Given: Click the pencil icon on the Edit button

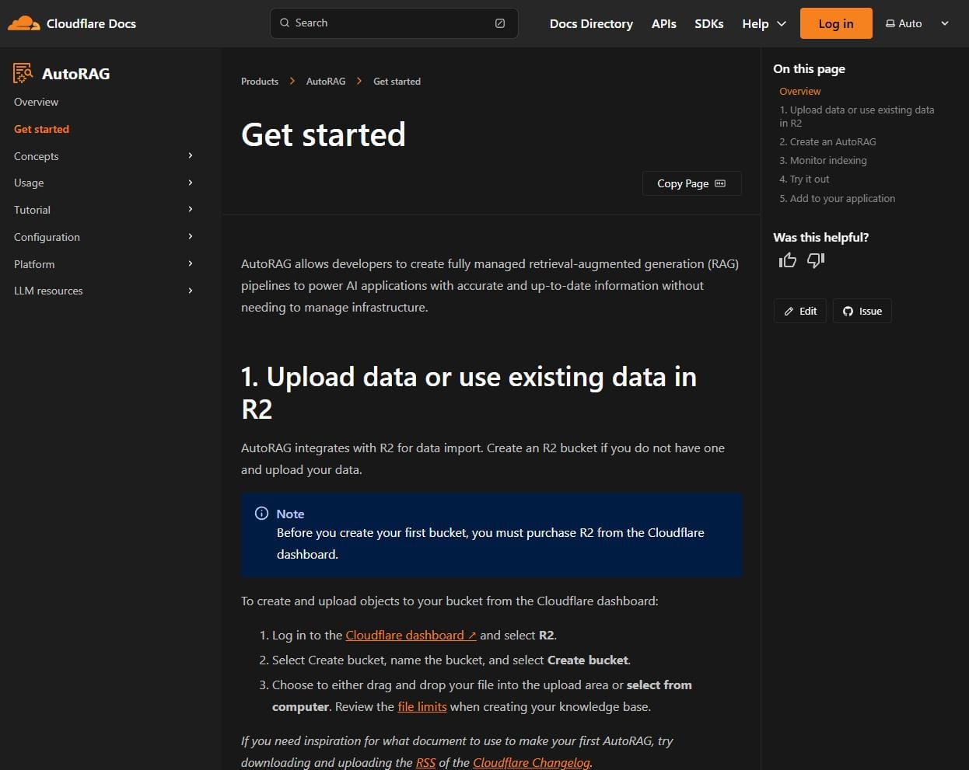Looking at the screenshot, I should [789, 311].
